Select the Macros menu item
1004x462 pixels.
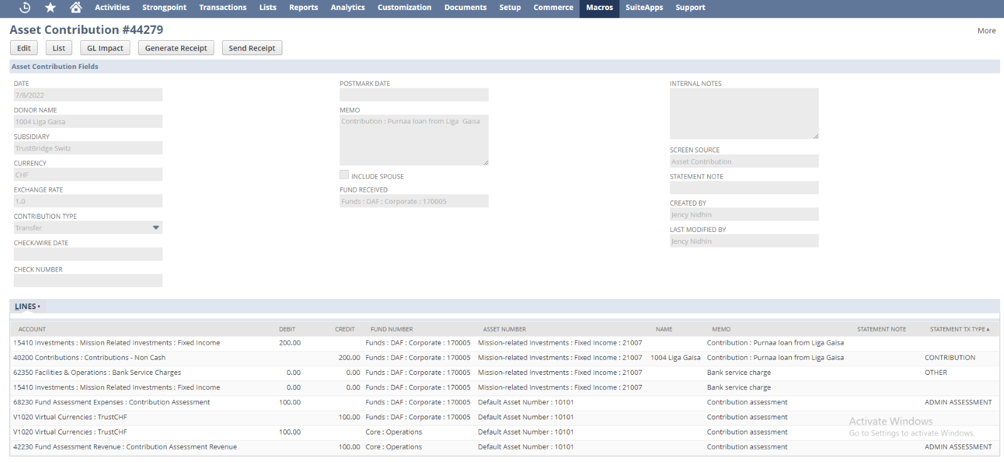[x=599, y=8]
